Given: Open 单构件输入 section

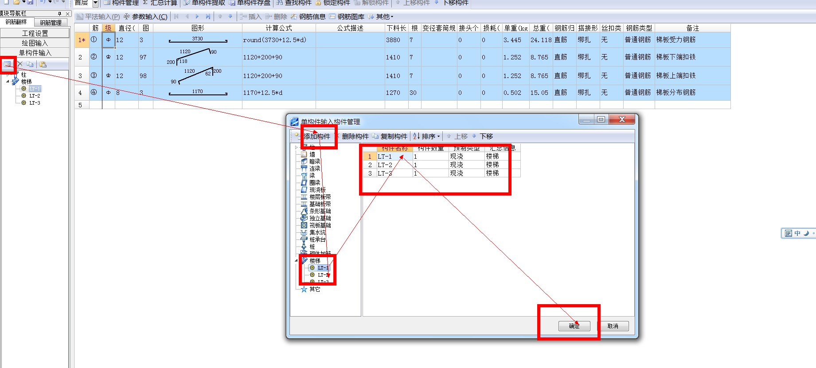Looking at the screenshot, I should pyautogui.click(x=35, y=53).
